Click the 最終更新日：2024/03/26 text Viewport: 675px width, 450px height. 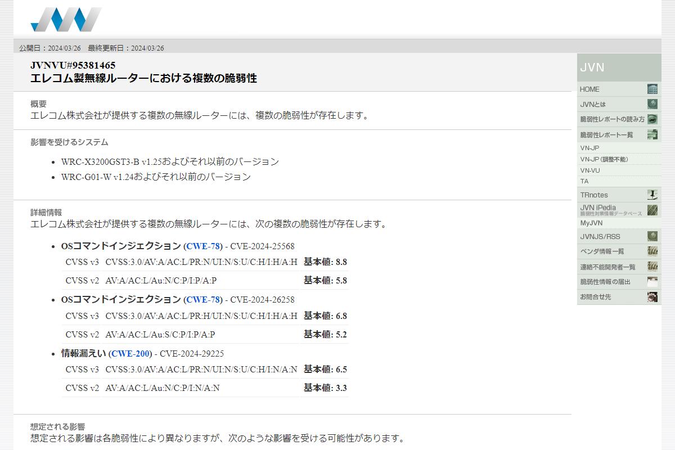(126, 48)
